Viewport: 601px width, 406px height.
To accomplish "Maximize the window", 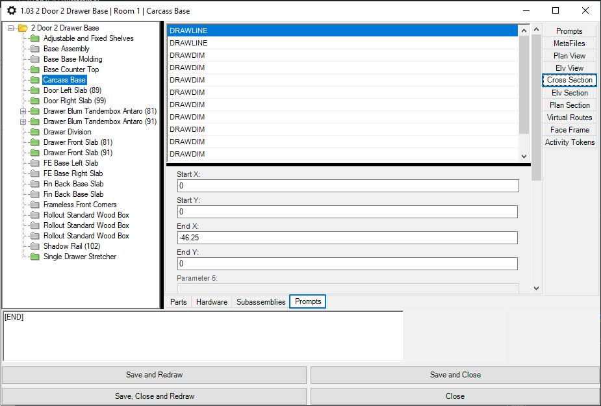I will (x=556, y=11).
